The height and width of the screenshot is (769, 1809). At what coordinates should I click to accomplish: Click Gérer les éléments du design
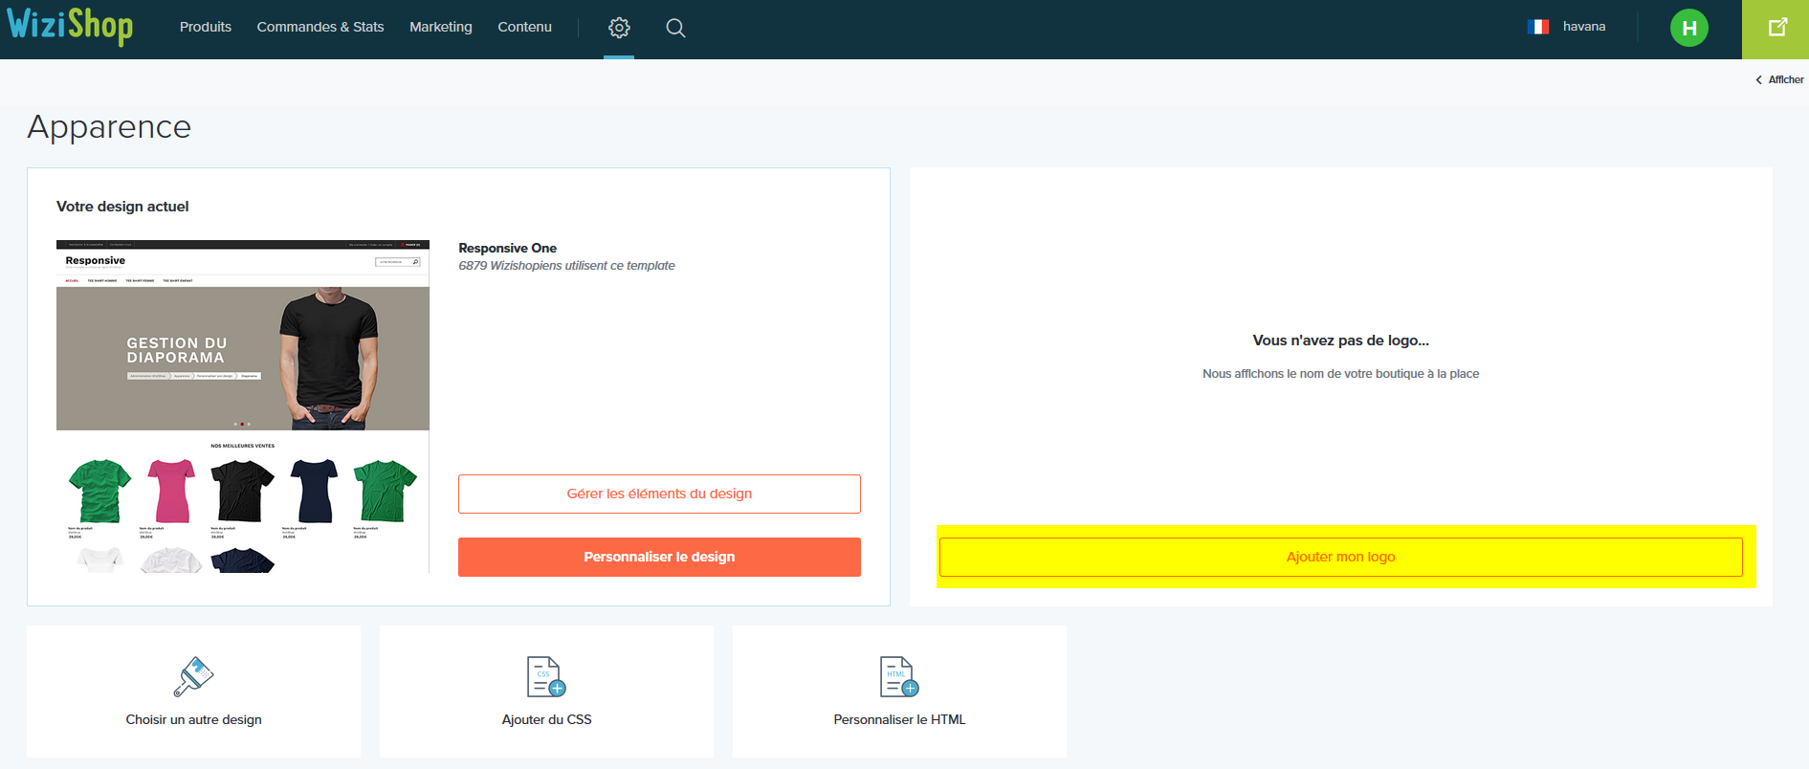pos(659,494)
